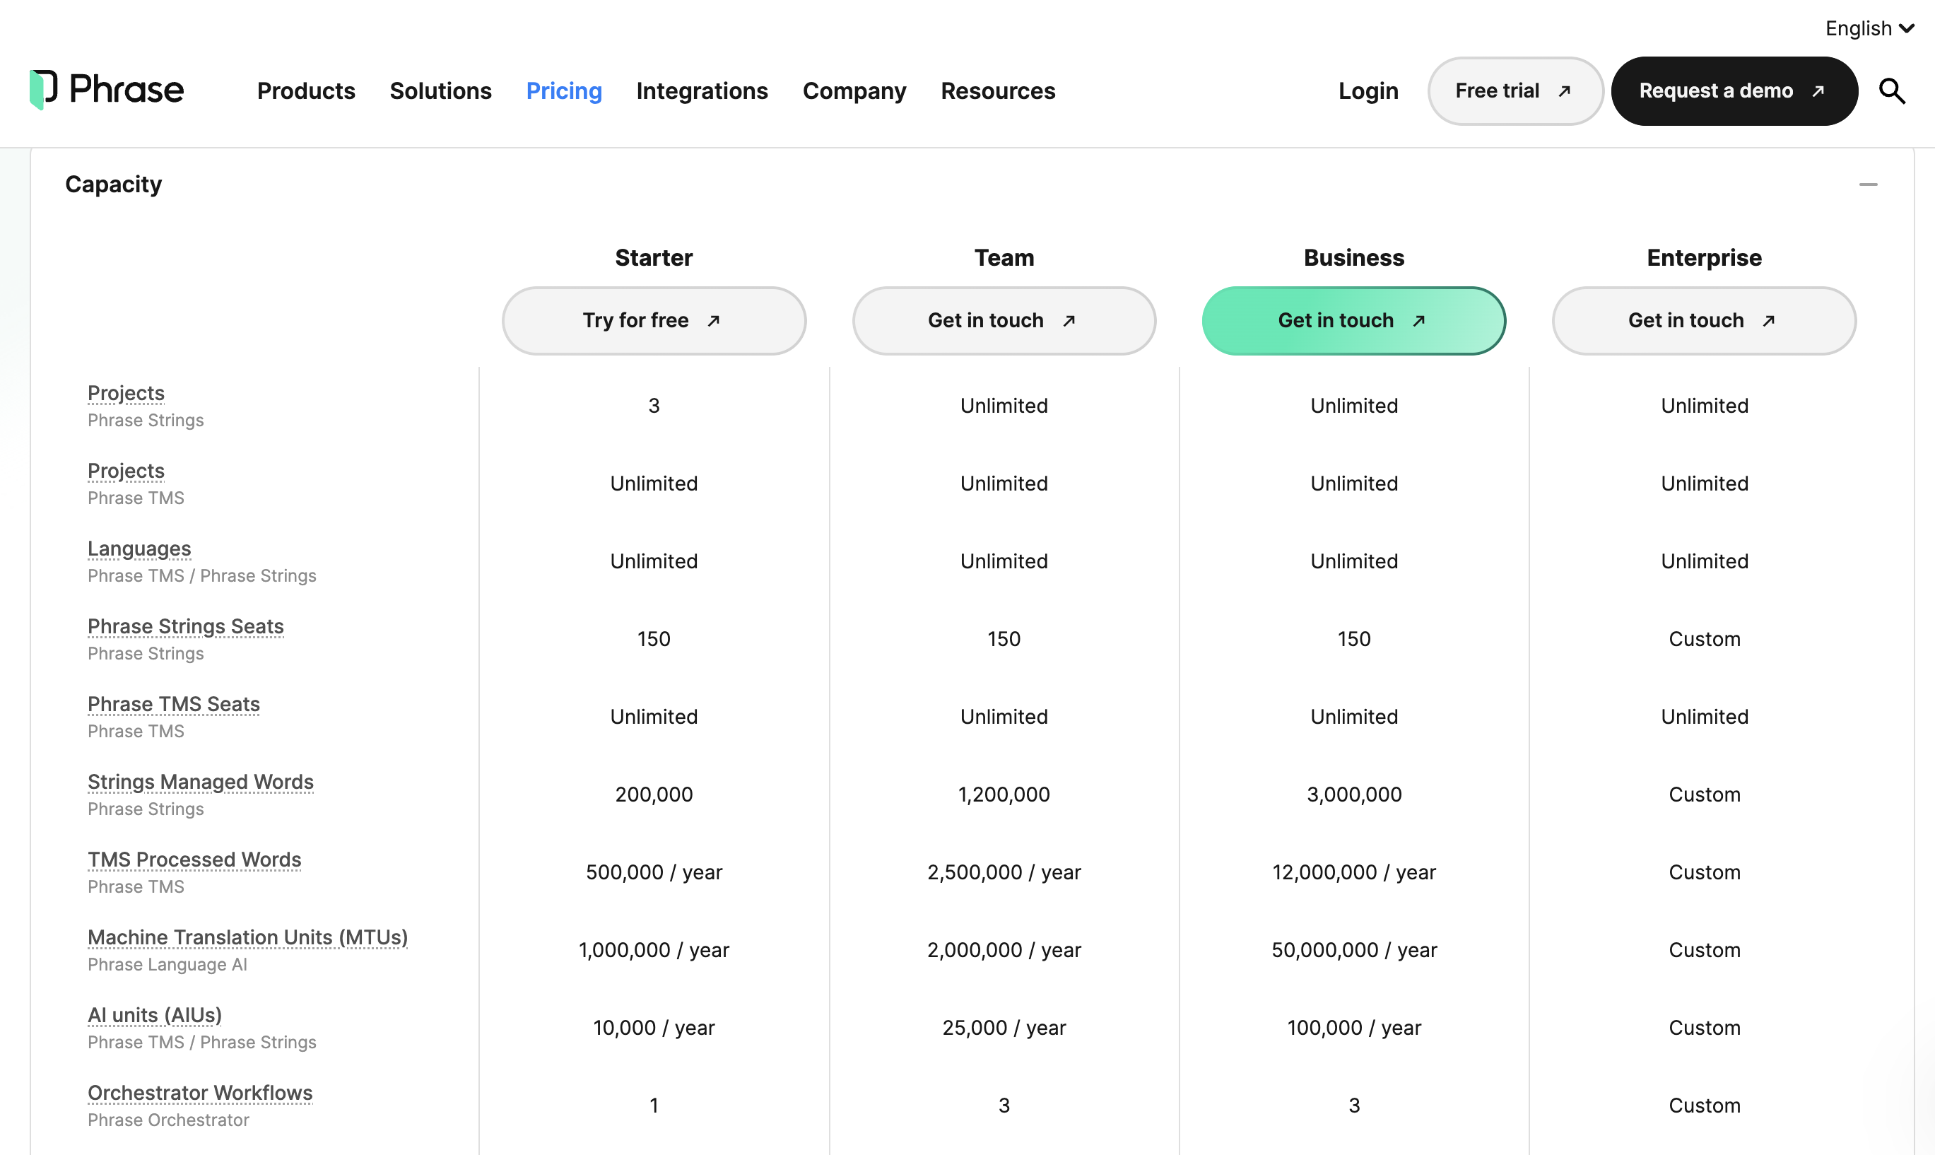This screenshot has width=1935, height=1155.
Task: Click the Business column heading
Action: point(1354,257)
